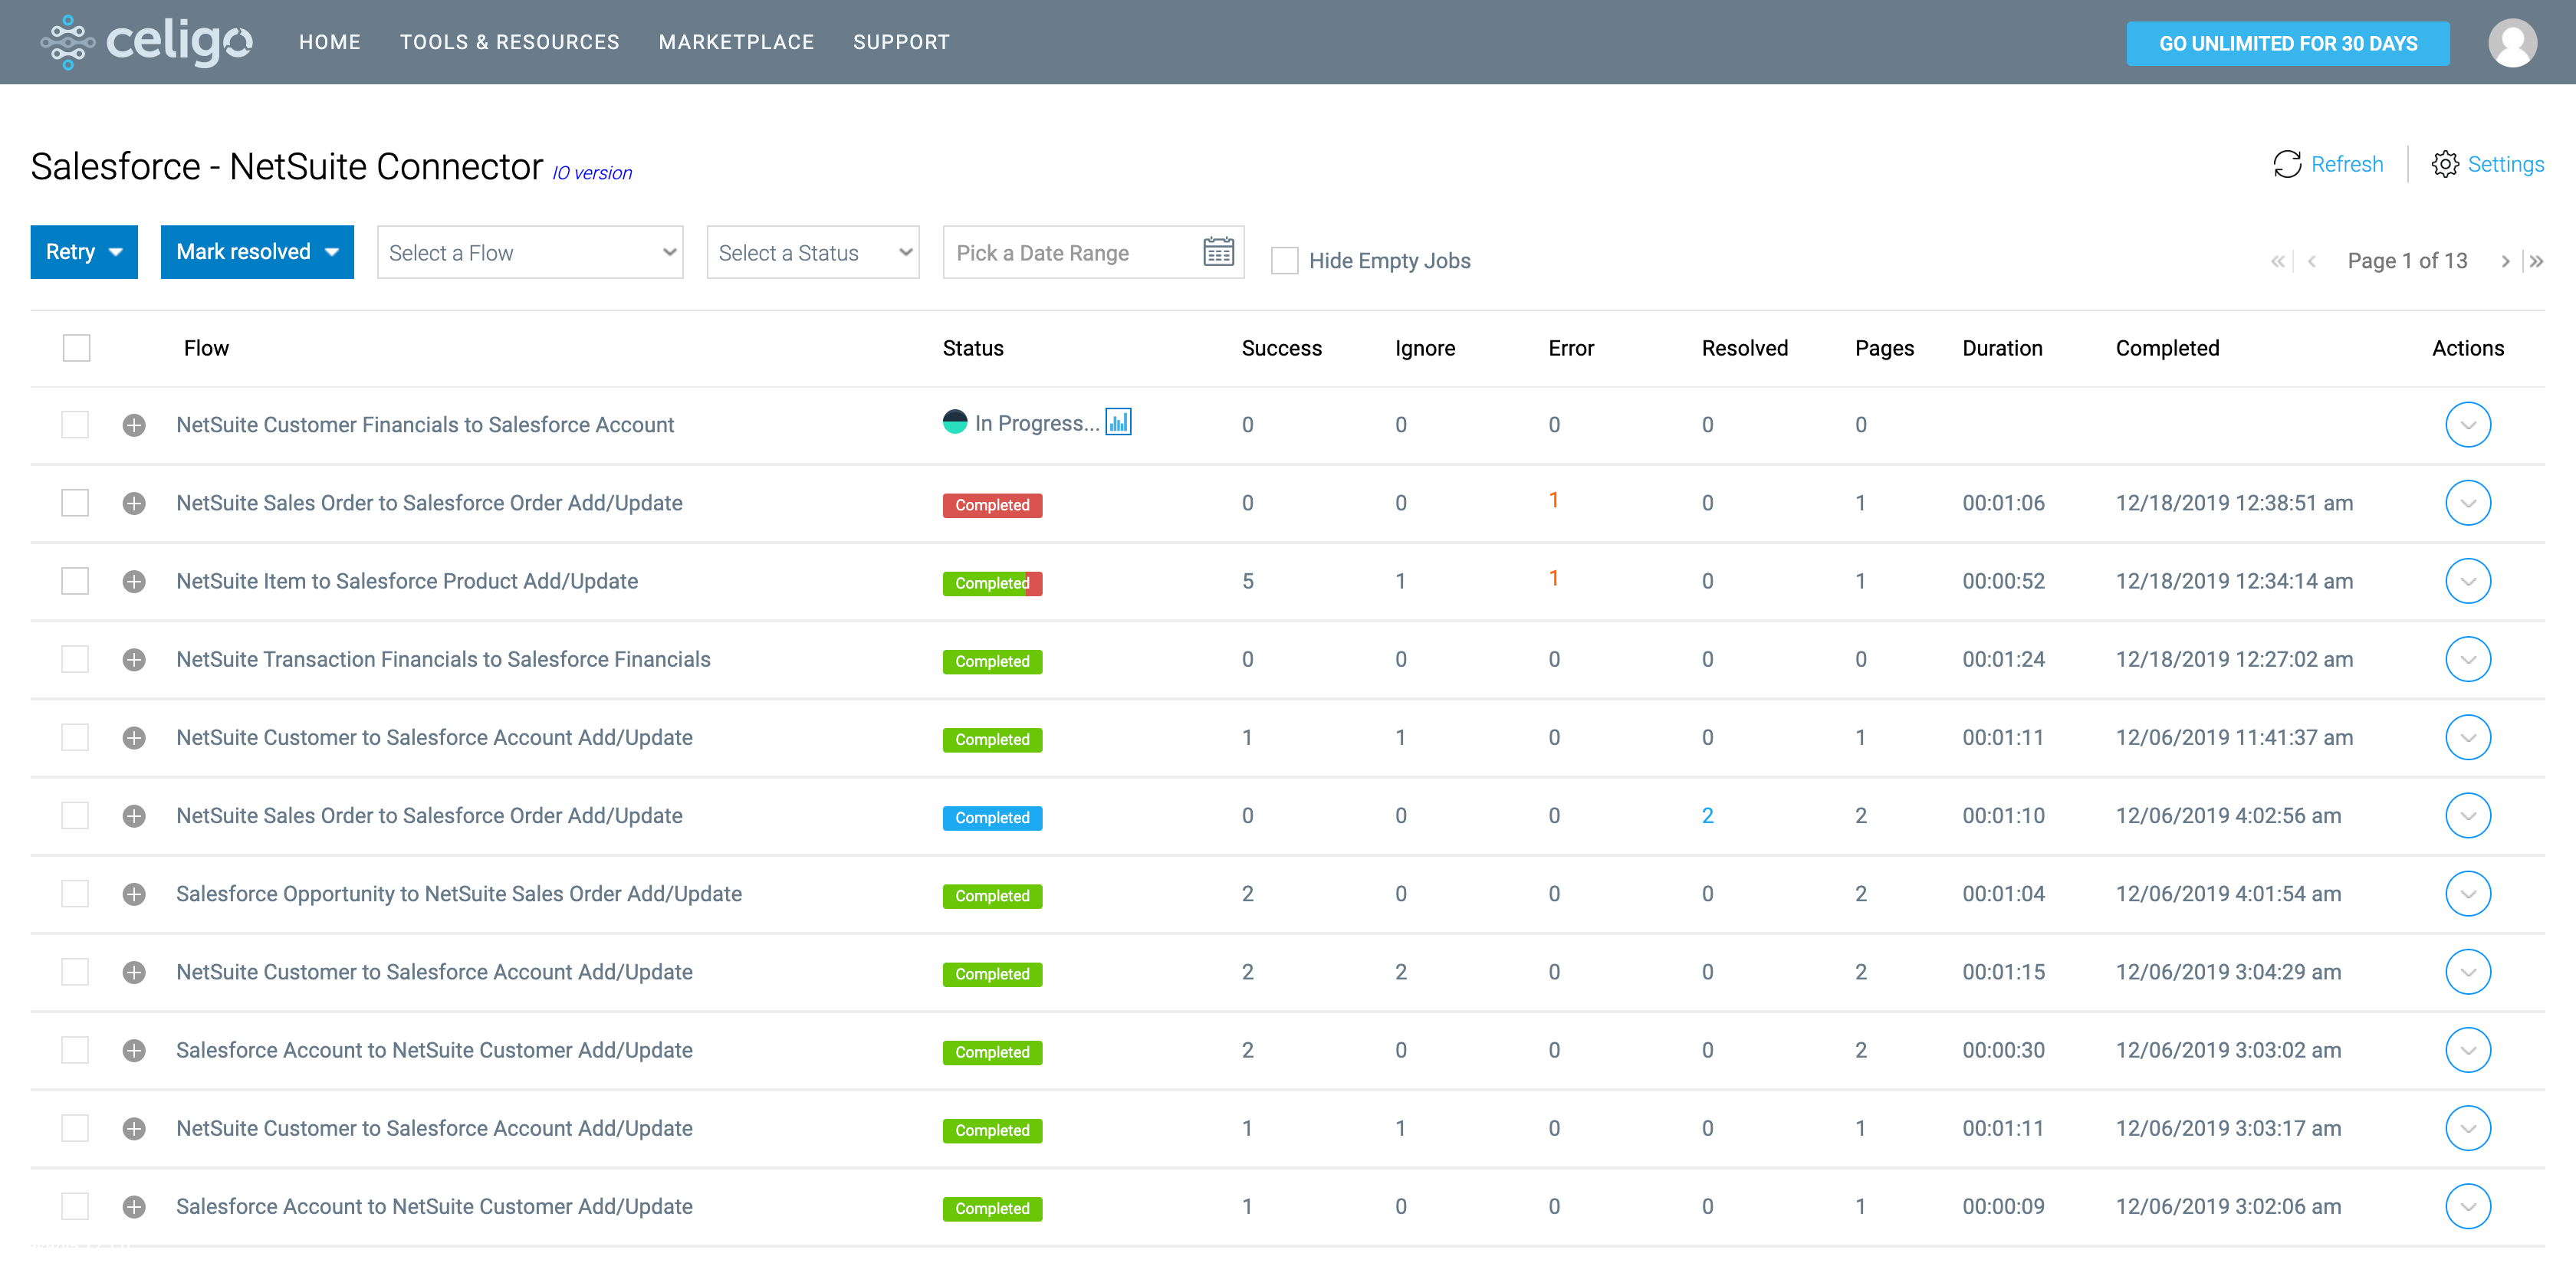Click the Refresh circular arrows icon

pyautogui.click(x=2286, y=164)
